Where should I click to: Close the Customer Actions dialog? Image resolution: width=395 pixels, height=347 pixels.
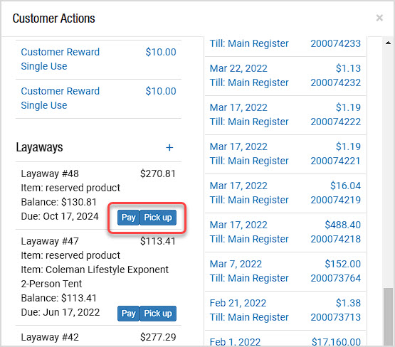[x=379, y=18]
